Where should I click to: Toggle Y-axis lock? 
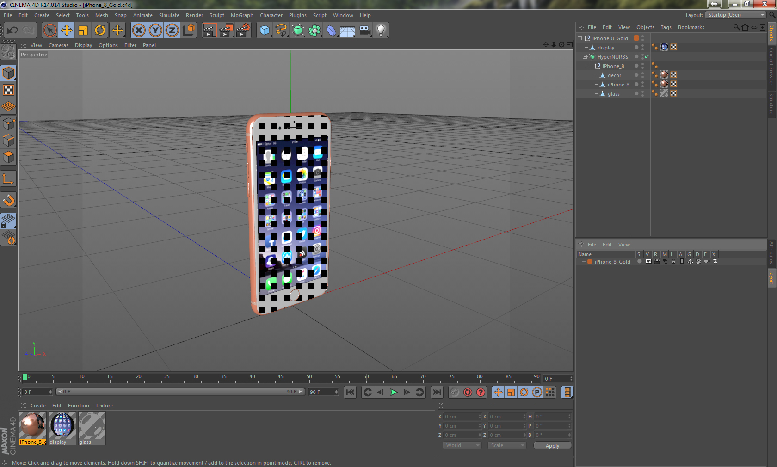pos(155,31)
